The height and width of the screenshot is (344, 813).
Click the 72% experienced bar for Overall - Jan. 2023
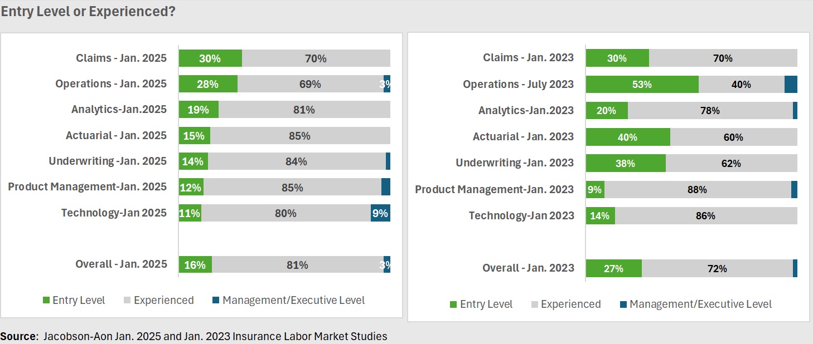click(x=717, y=268)
